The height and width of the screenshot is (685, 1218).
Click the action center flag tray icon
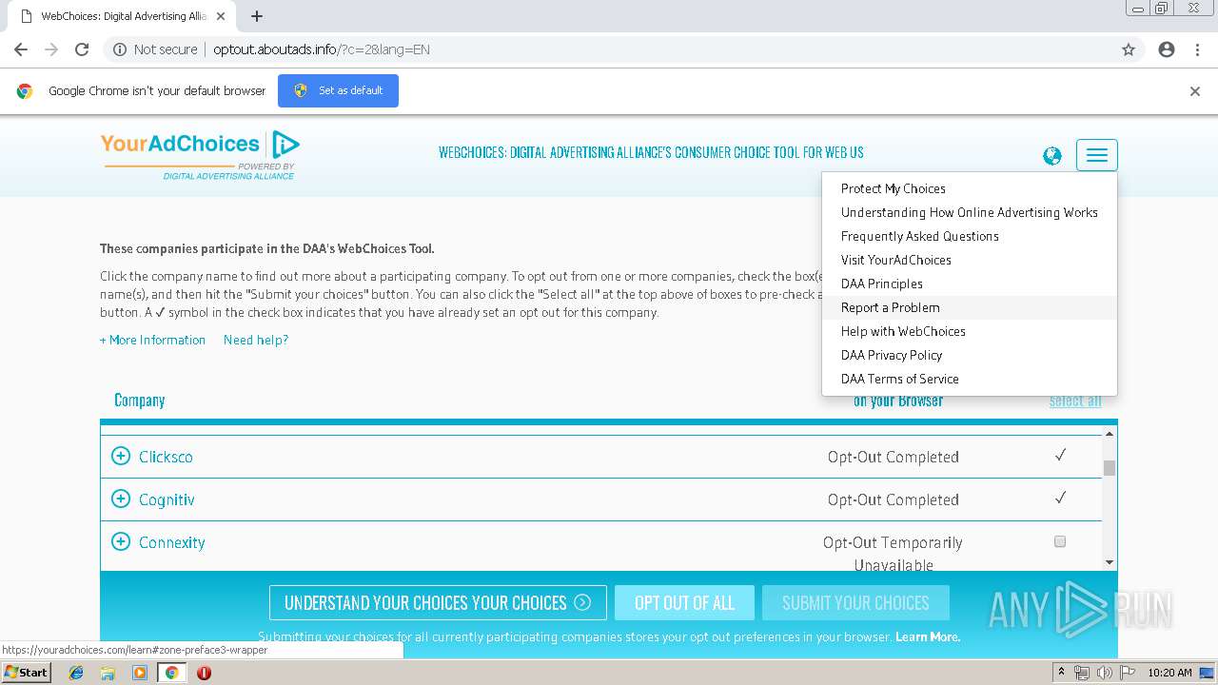point(1127,673)
